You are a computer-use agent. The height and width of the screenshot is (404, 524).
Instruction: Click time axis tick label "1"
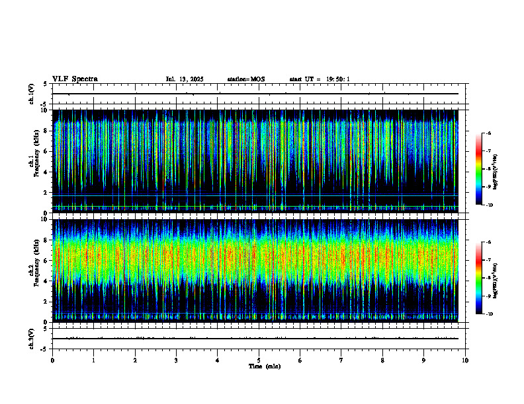click(93, 360)
